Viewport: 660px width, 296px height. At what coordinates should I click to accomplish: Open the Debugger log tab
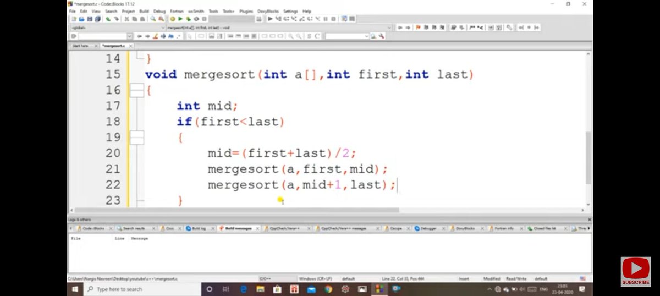(429, 228)
